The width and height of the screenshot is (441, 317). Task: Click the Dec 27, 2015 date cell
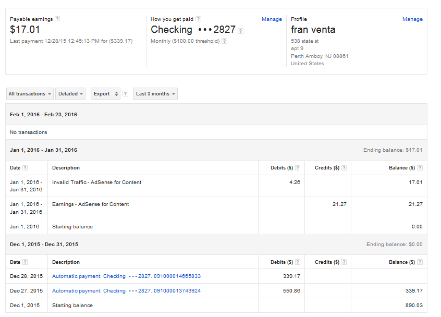pos(26,291)
